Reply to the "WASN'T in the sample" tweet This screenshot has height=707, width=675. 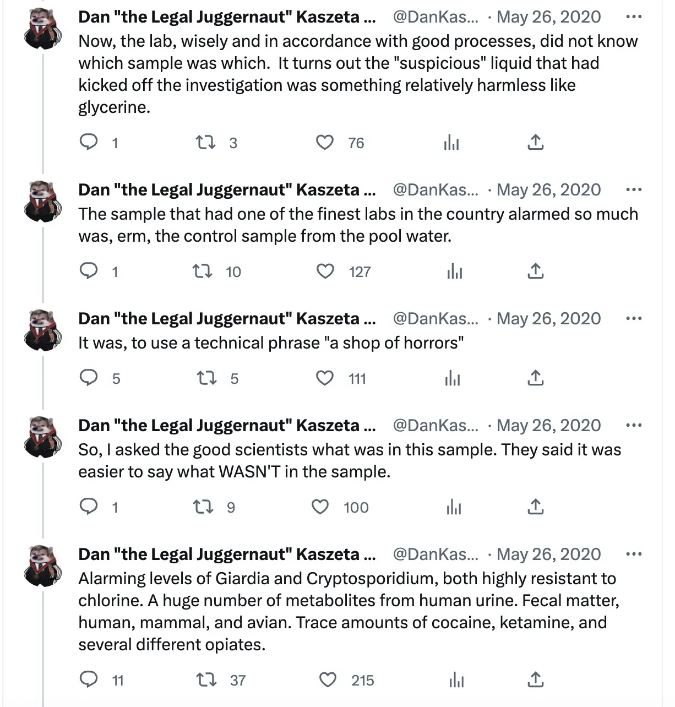[89, 507]
